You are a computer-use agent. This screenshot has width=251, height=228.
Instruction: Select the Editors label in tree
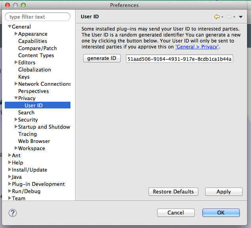click(27, 62)
